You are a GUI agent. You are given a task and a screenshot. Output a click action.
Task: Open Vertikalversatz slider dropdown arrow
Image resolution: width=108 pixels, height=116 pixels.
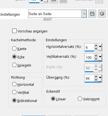click(100, 57)
